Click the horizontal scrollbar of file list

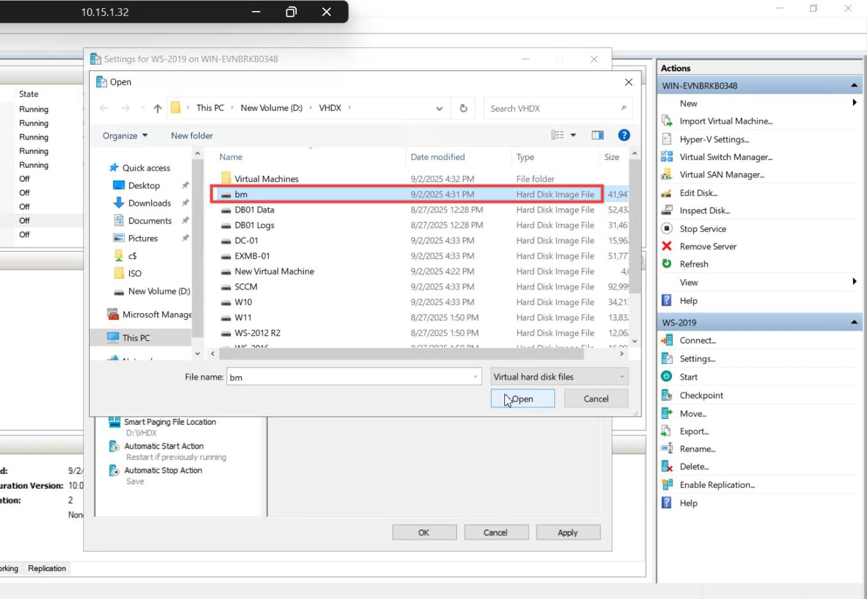click(401, 354)
